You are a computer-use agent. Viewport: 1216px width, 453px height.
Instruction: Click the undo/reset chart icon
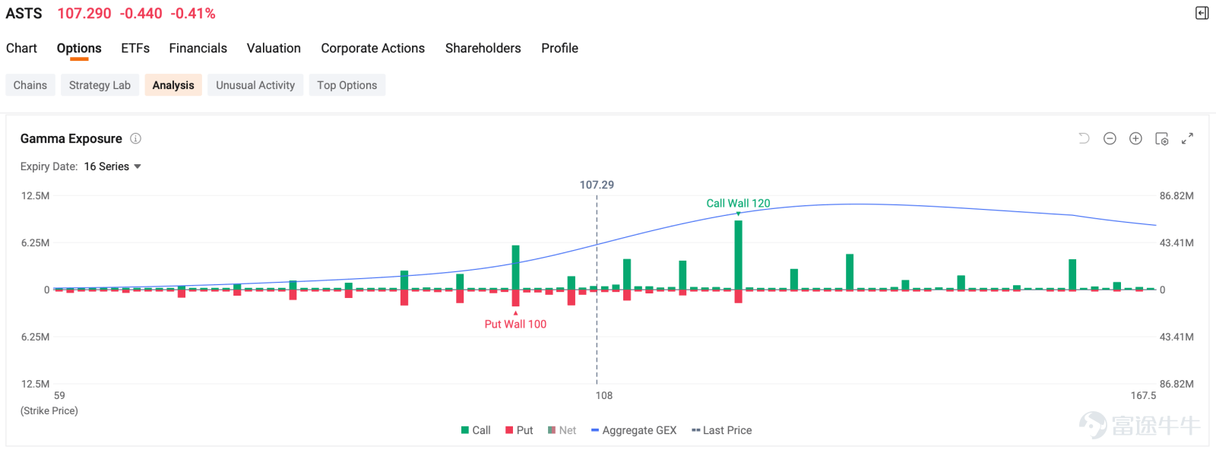pos(1084,138)
